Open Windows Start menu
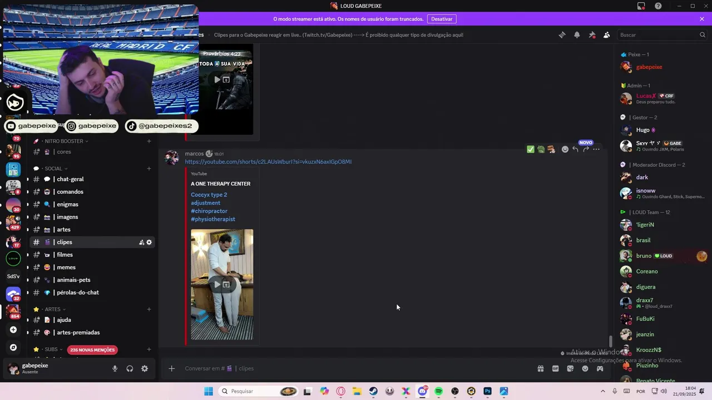The image size is (712, 400). (x=209, y=391)
